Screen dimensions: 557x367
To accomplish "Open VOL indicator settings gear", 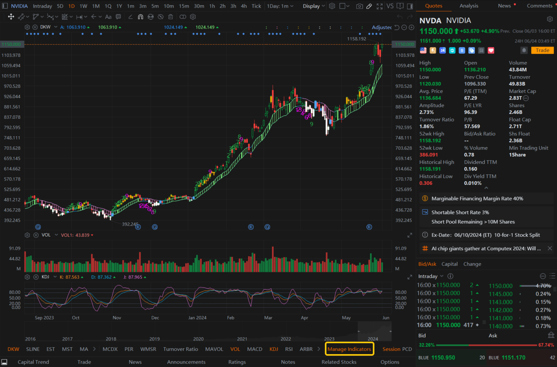I will point(27,235).
